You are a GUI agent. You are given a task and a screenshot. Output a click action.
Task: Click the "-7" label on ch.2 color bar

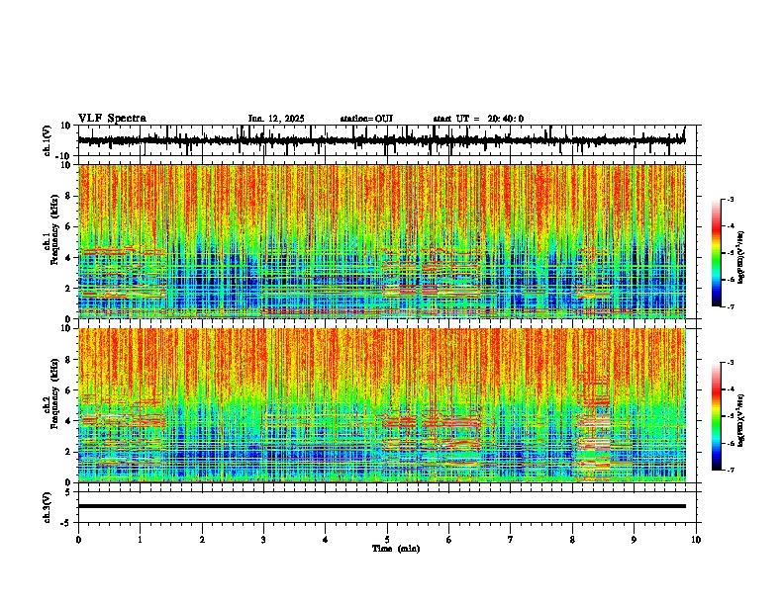(730, 470)
